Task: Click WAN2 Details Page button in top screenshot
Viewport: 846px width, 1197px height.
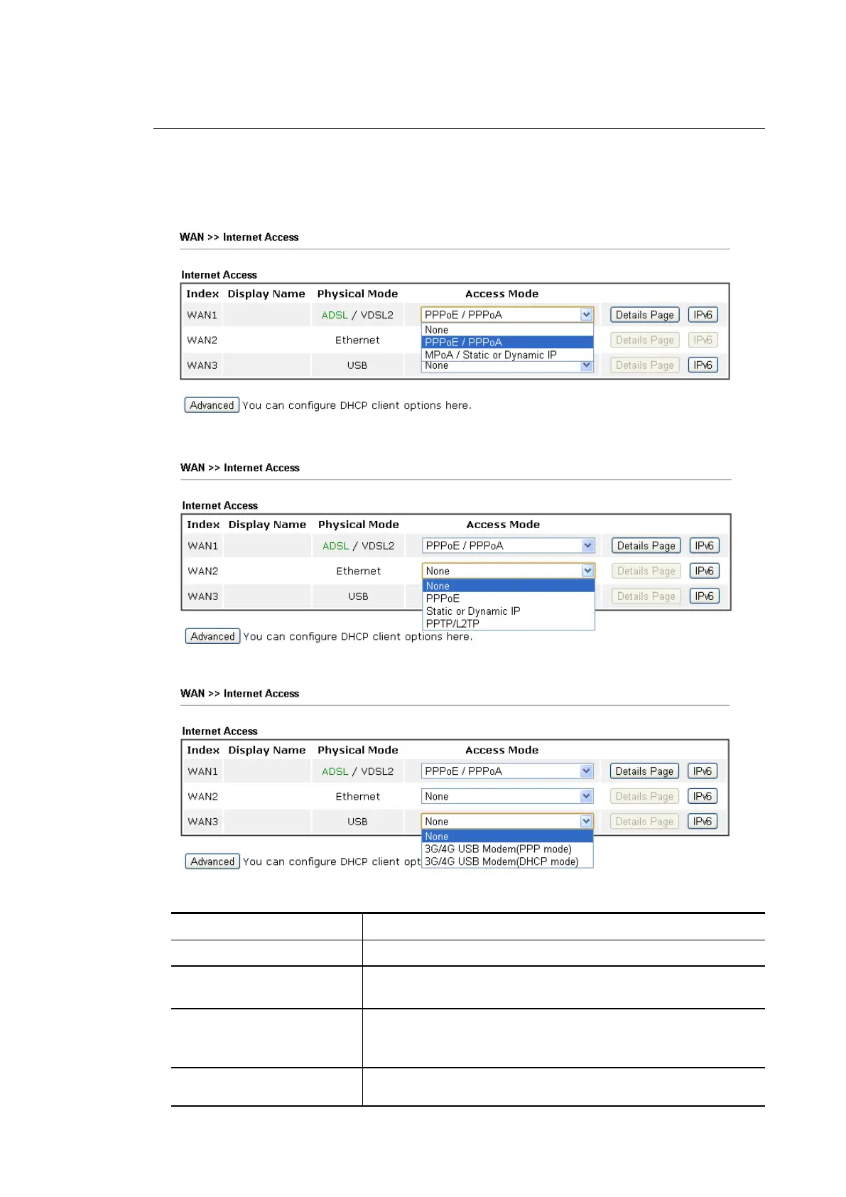Action: coord(644,340)
